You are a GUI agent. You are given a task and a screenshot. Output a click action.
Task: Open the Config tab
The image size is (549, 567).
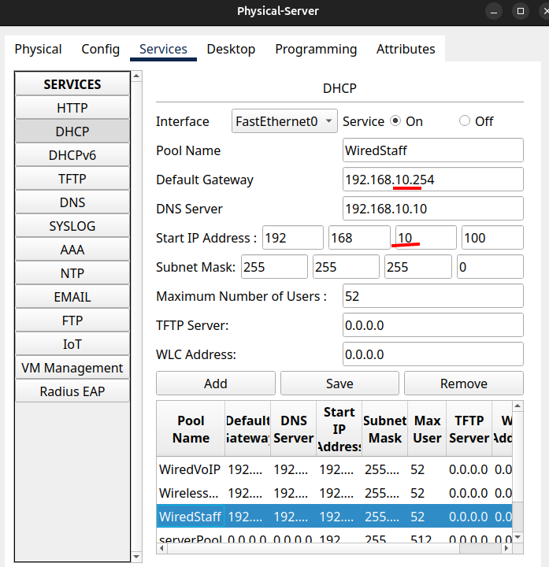point(101,49)
